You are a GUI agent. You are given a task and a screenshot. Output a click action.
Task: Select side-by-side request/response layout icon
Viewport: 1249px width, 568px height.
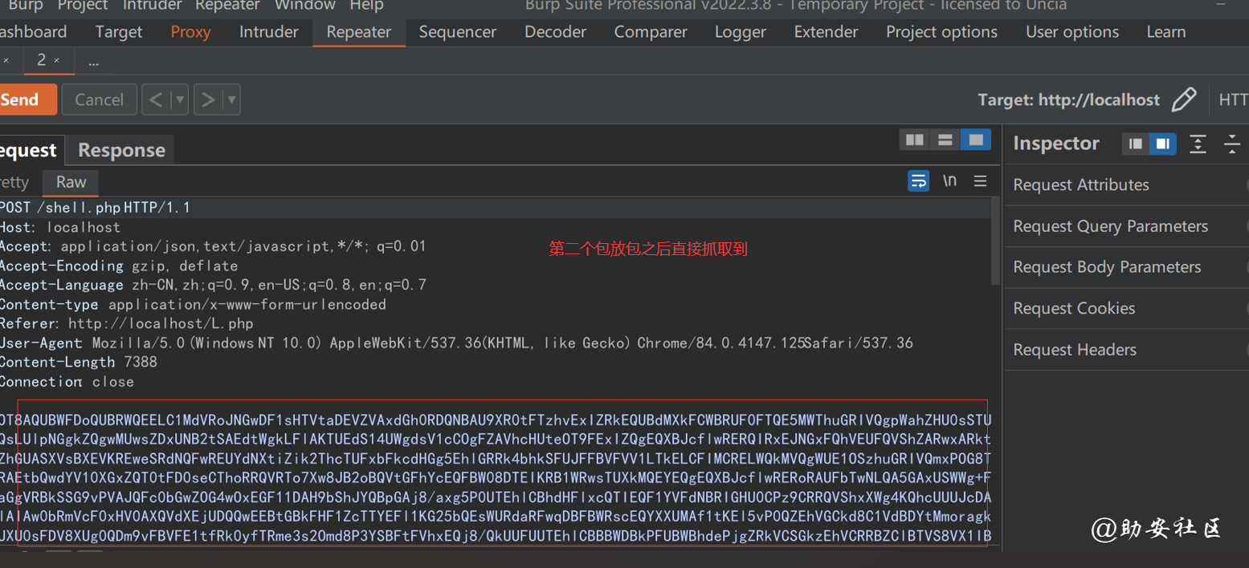click(x=915, y=140)
